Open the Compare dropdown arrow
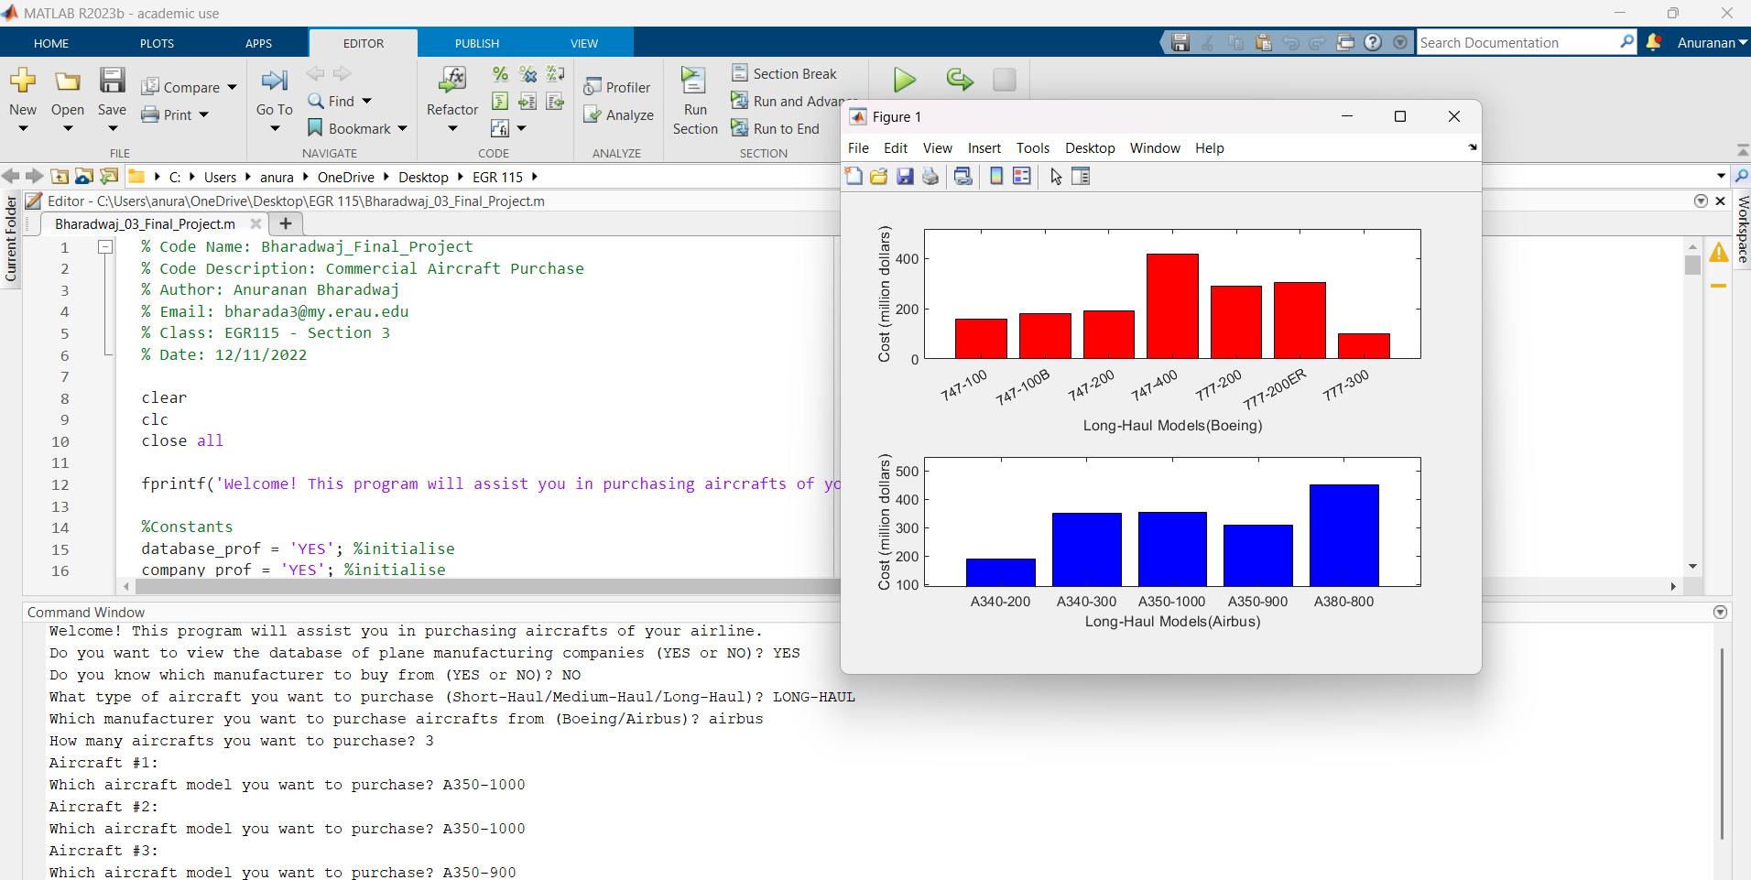This screenshot has height=880, width=1751. point(232,88)
